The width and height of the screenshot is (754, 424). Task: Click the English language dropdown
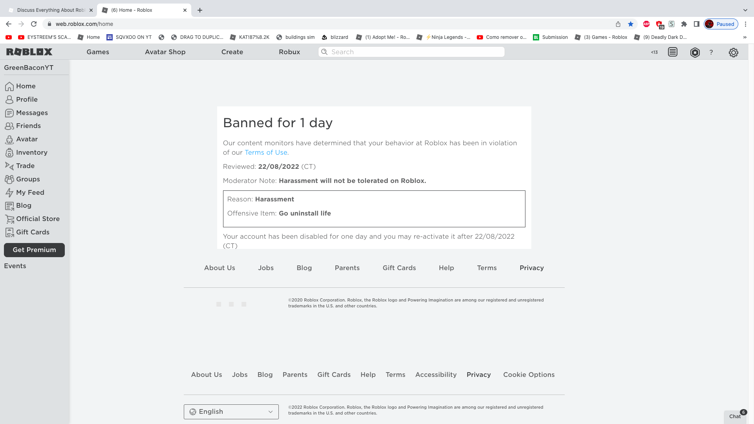[231, 411]
